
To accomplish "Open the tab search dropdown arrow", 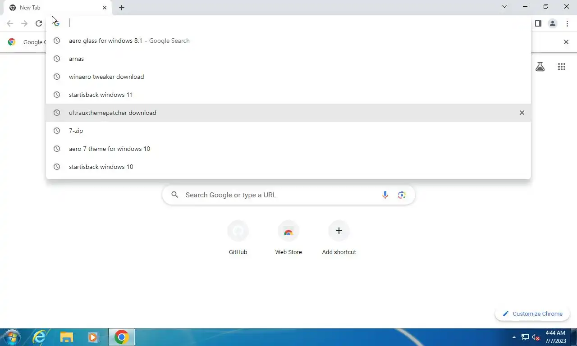I will pos(504,6).
